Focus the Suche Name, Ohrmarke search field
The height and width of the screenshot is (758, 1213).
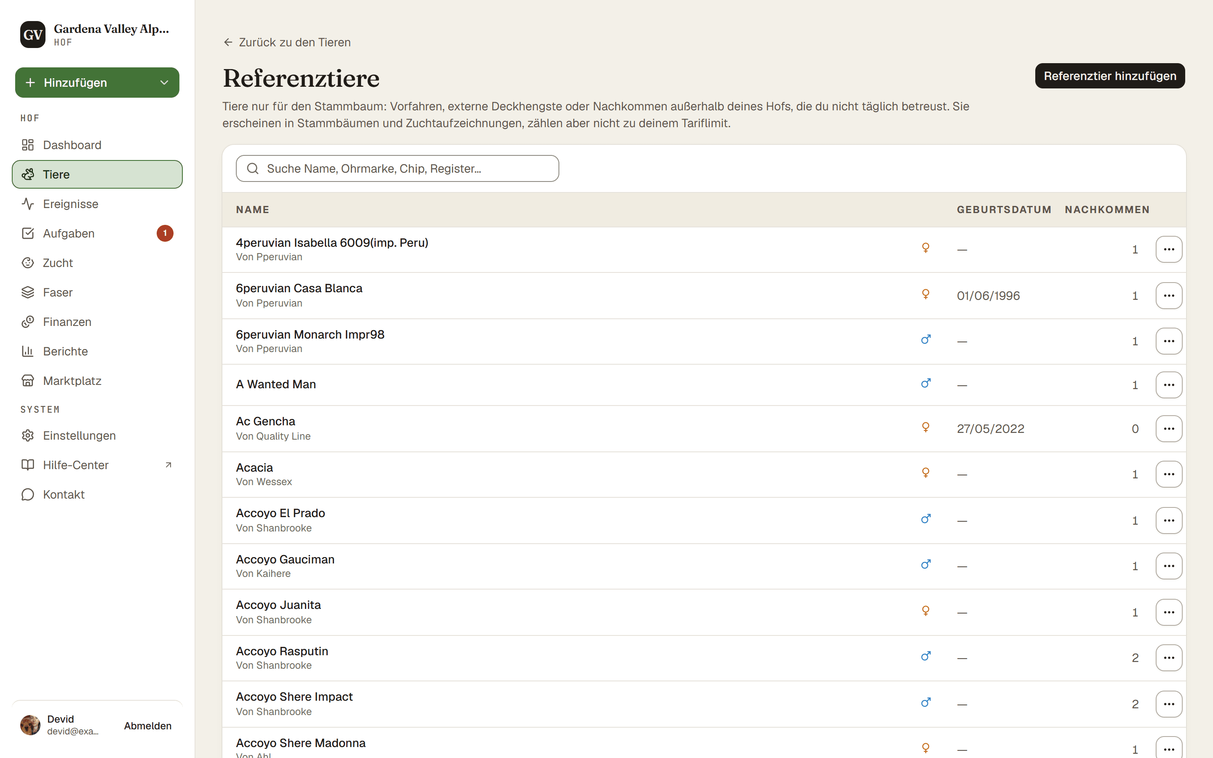[x=398, y=168]
